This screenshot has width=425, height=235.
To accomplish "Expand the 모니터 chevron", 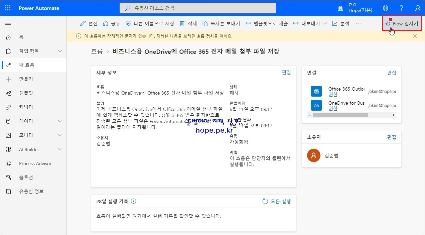I will (60, 135).
